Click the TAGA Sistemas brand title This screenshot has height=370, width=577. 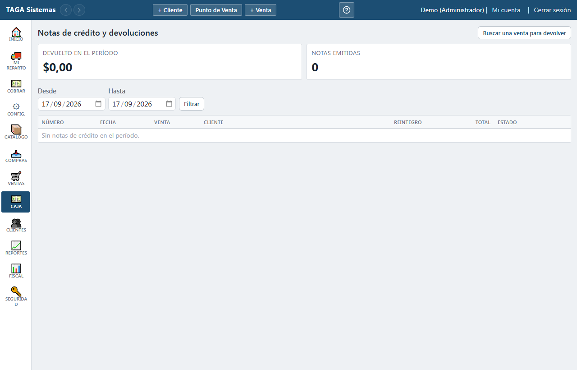[x=31, y=10]
